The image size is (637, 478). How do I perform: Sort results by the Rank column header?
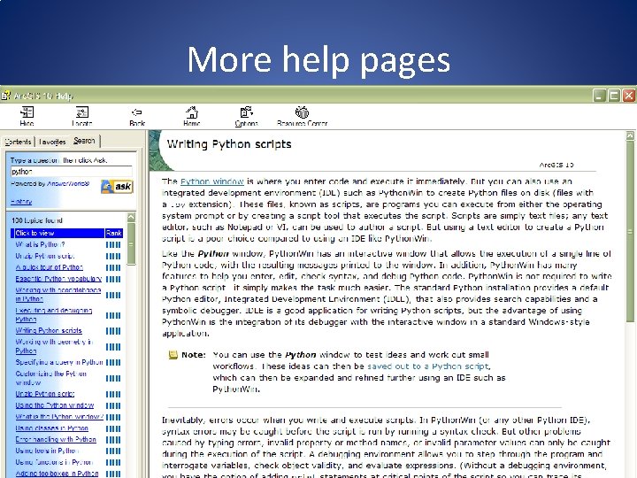pos(114,233)
